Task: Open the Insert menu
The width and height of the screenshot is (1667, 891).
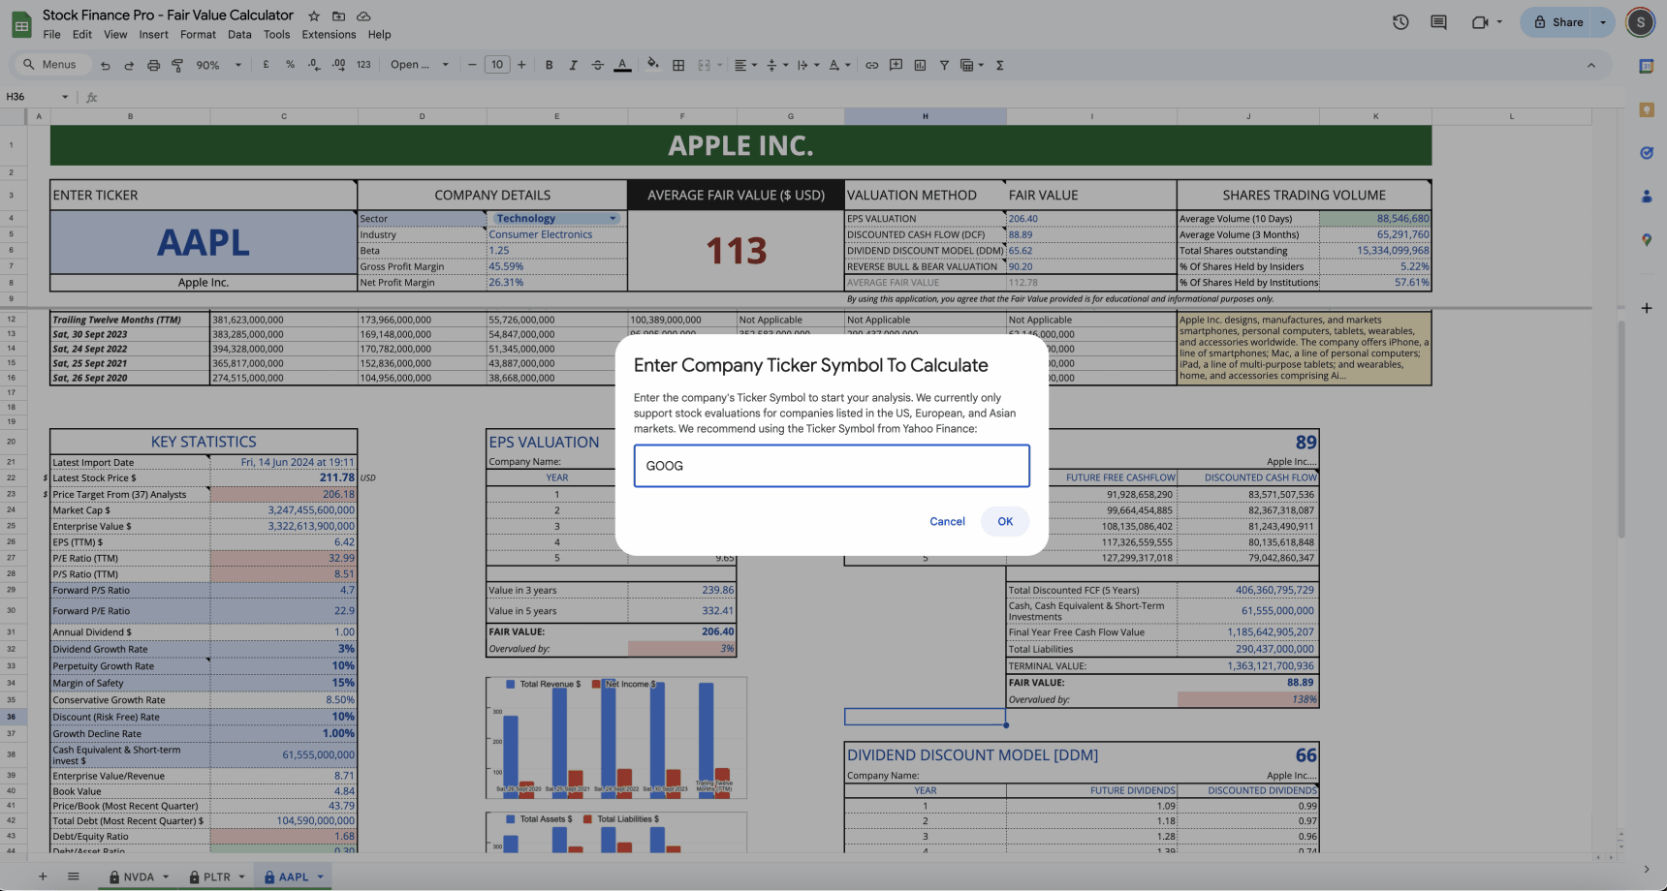Action: point(153,34)
